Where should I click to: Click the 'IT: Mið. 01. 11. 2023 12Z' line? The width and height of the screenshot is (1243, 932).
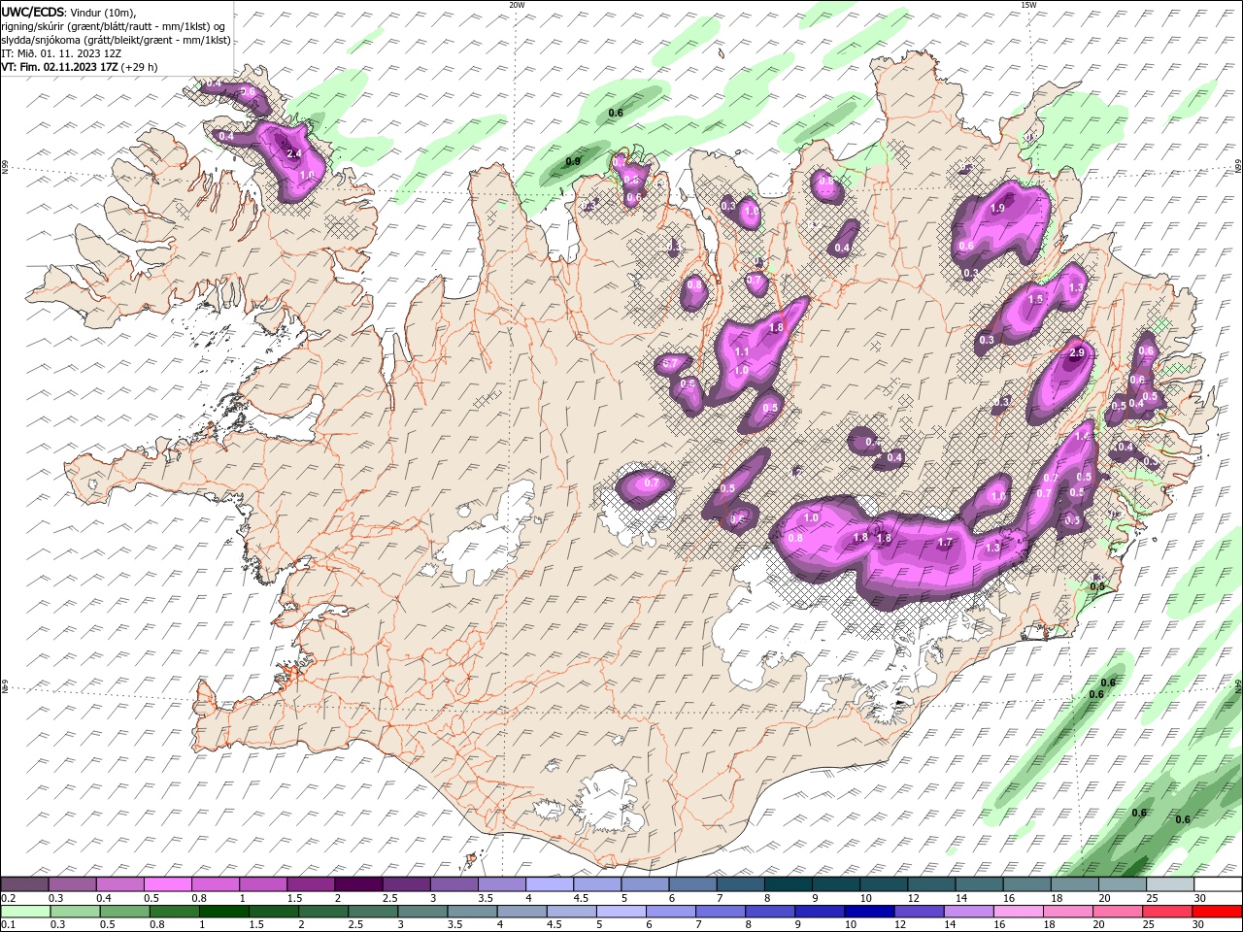click(x=59, y=53)
